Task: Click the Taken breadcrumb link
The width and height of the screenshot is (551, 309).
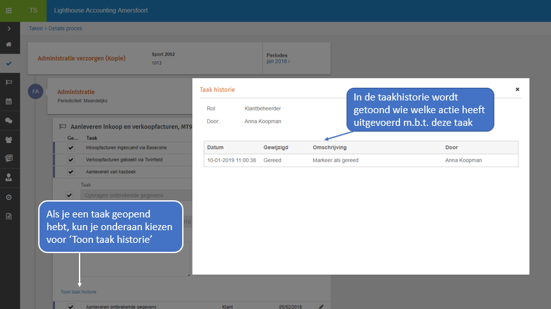Action: [36, 29]
